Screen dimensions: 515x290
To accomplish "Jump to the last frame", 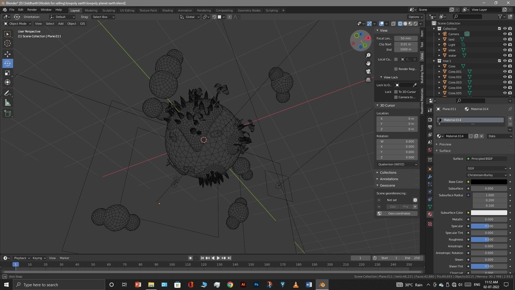I will coord(229,258).
